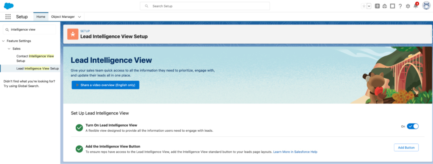Open Learn More in Salesforce Help link
This screenshot has height=164, width=433.
pyautogui.click(x=295, y=152)
